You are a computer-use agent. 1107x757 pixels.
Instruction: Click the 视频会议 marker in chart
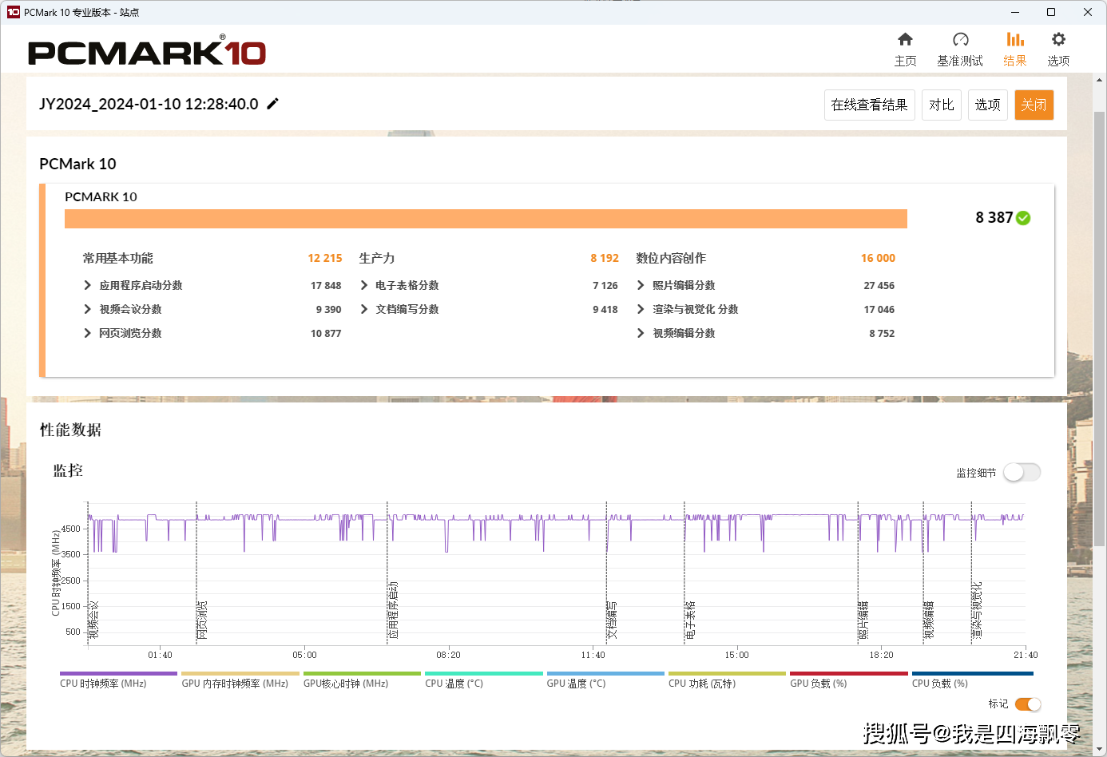(x=93, y=620)
